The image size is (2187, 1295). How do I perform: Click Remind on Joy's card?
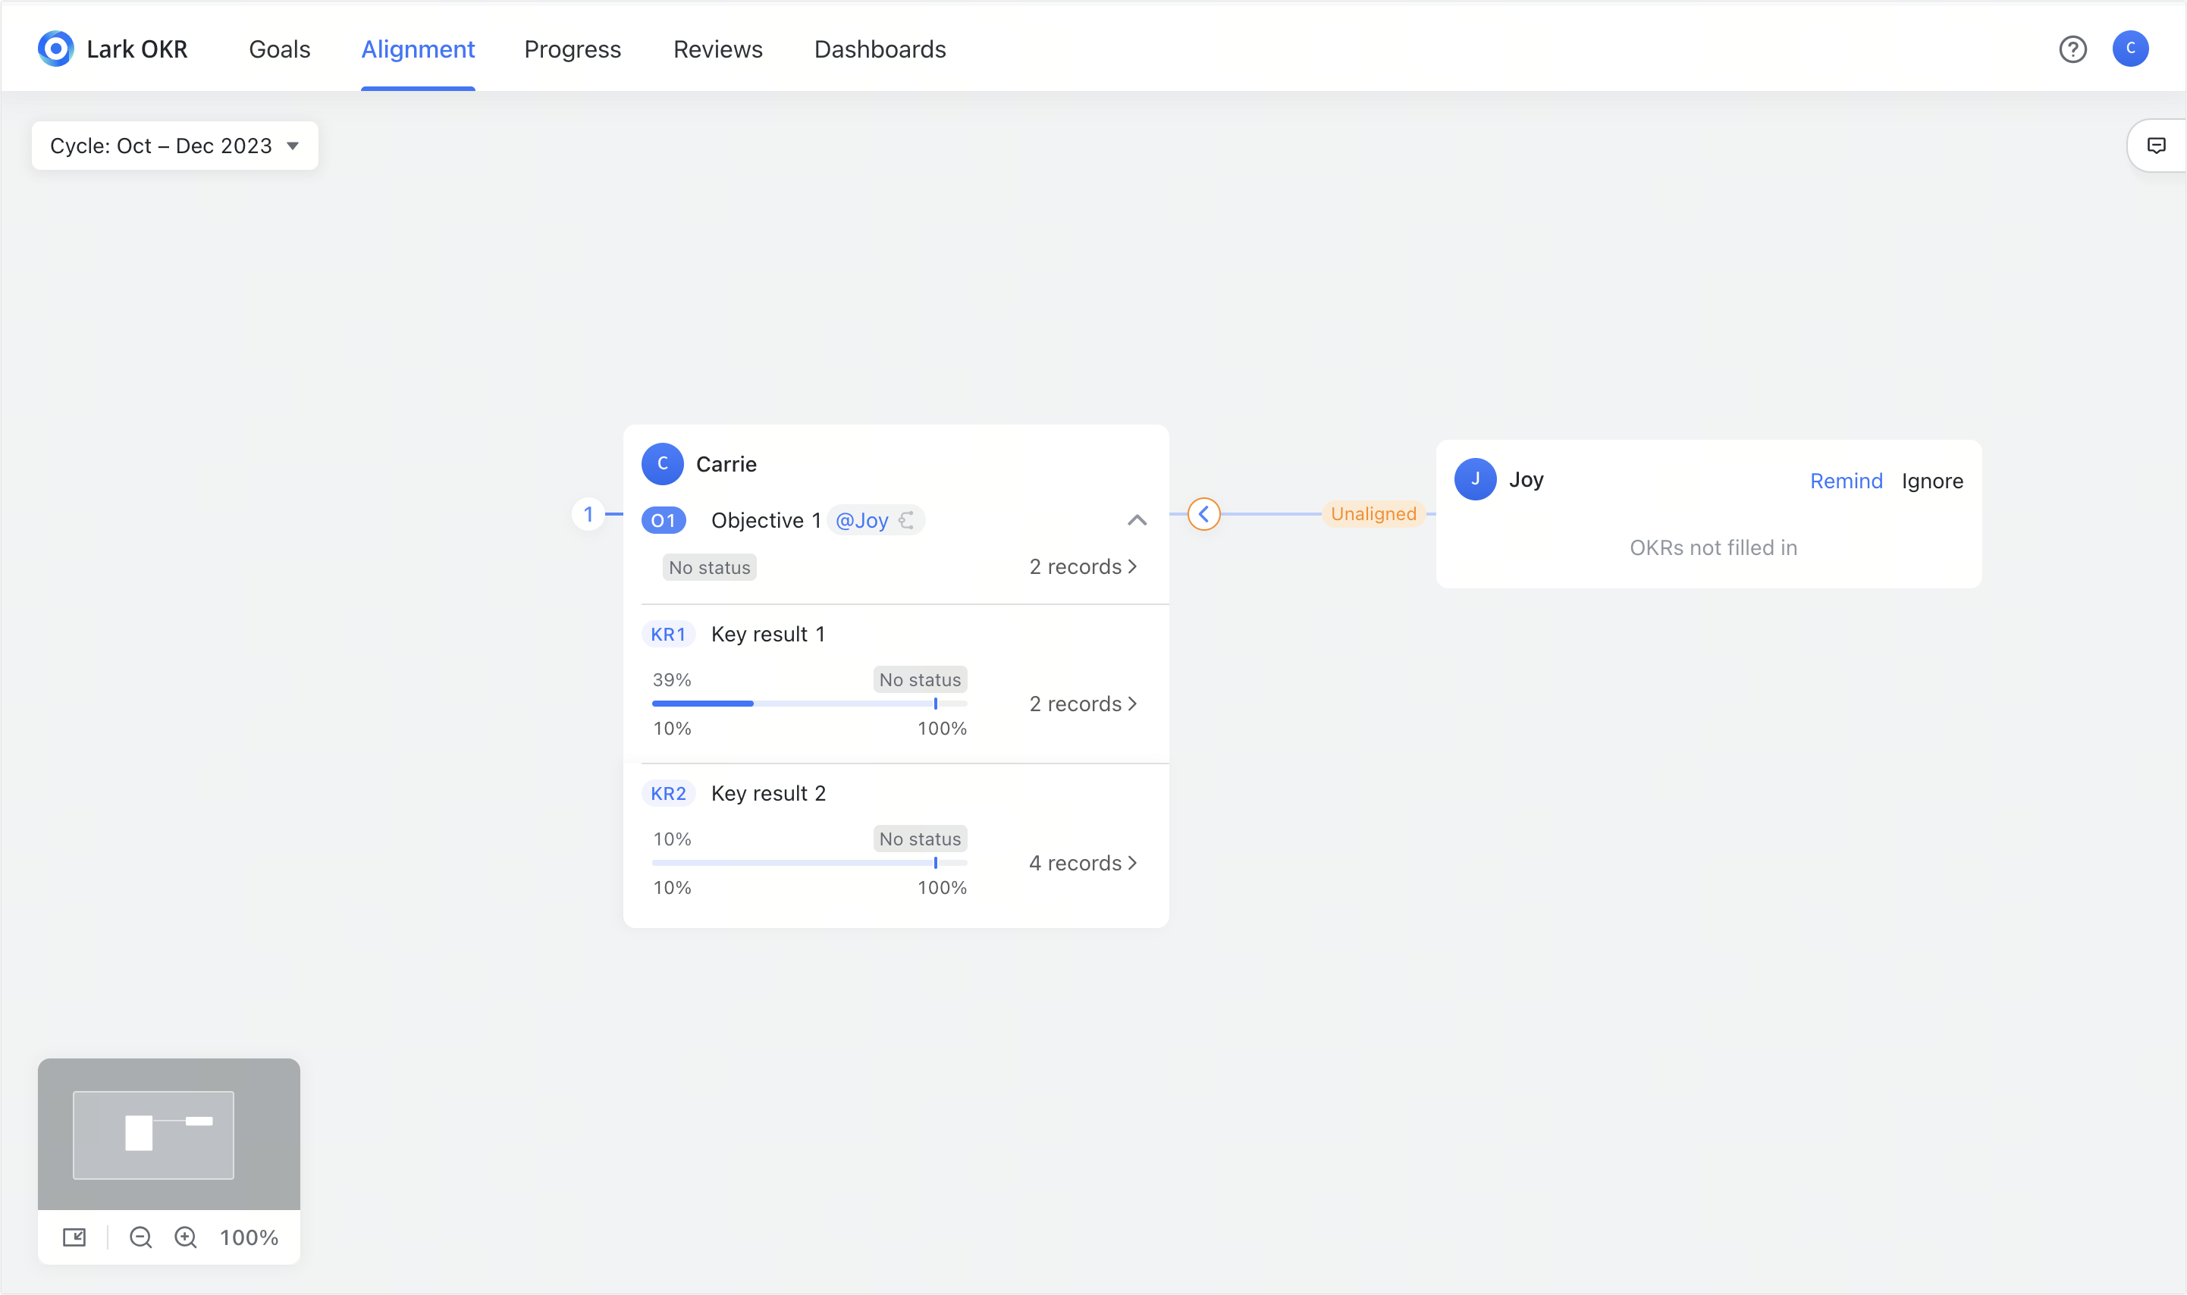point(1846,480)
